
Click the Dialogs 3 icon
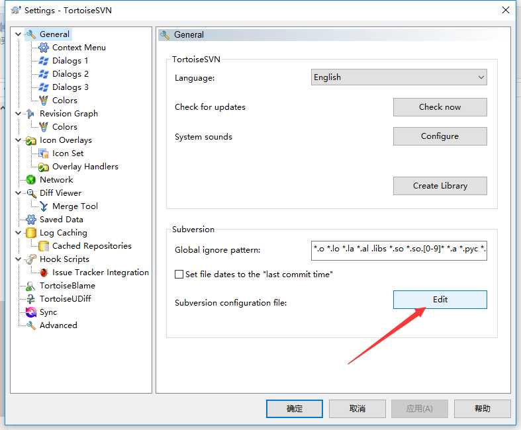44,87
